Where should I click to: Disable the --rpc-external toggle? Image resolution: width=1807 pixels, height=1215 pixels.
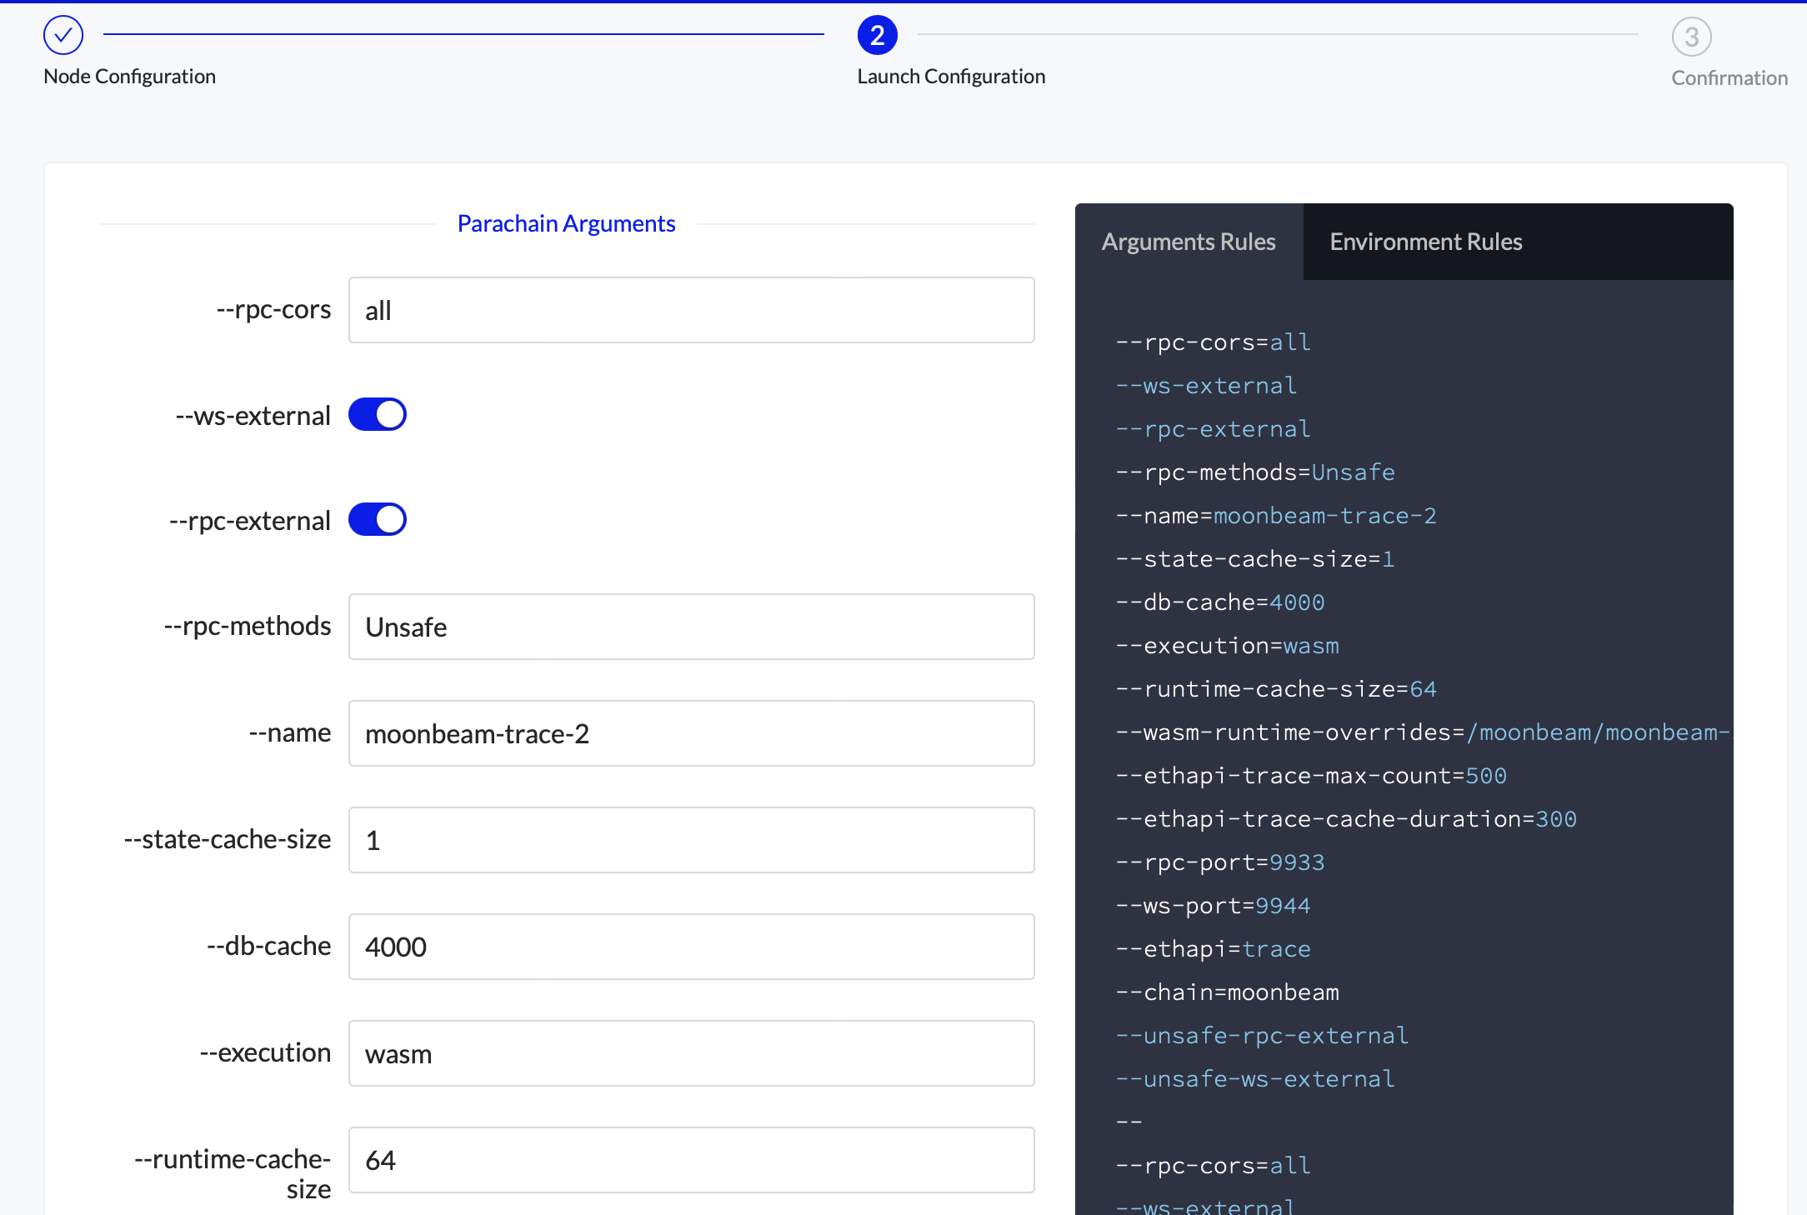coord(377,519)
